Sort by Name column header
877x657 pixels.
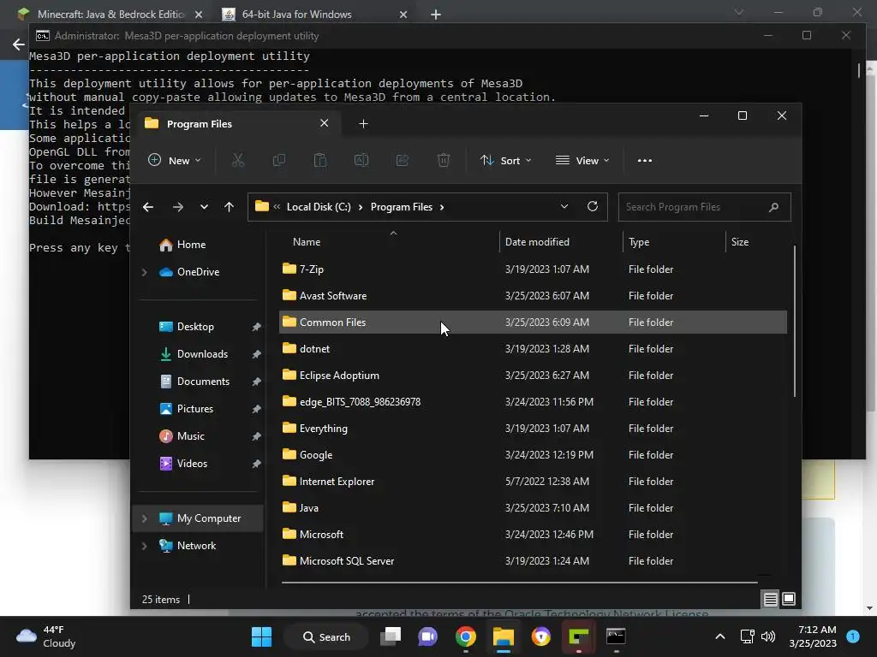(x=307, y=242)
